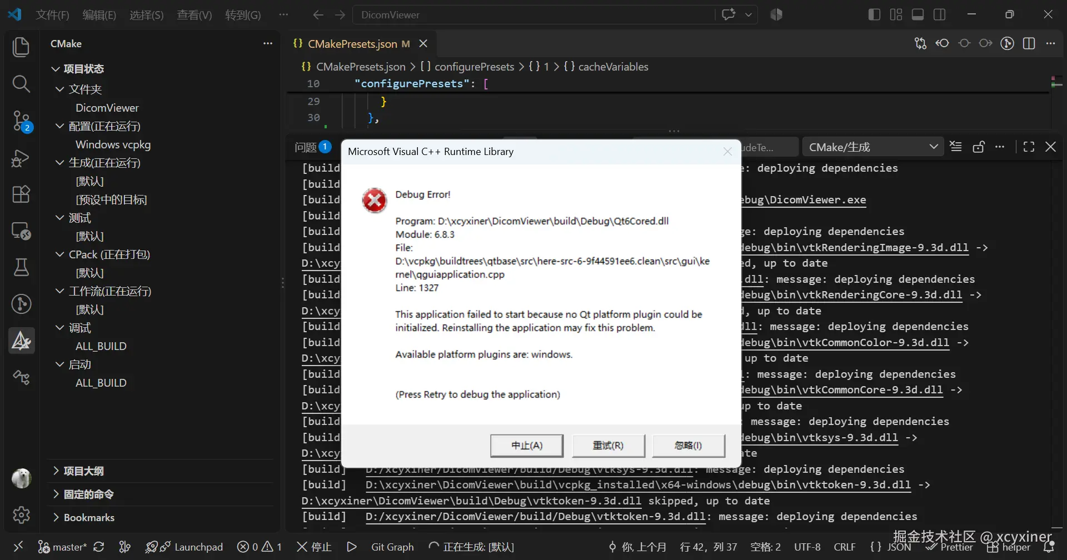Toggle output scroll lock icon
The width and height of the screenshot is (1067, 560).
tap(978, 147)
